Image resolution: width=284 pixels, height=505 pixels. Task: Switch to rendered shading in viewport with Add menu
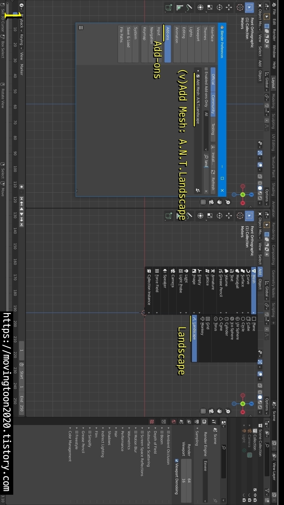tap(260, 407)
